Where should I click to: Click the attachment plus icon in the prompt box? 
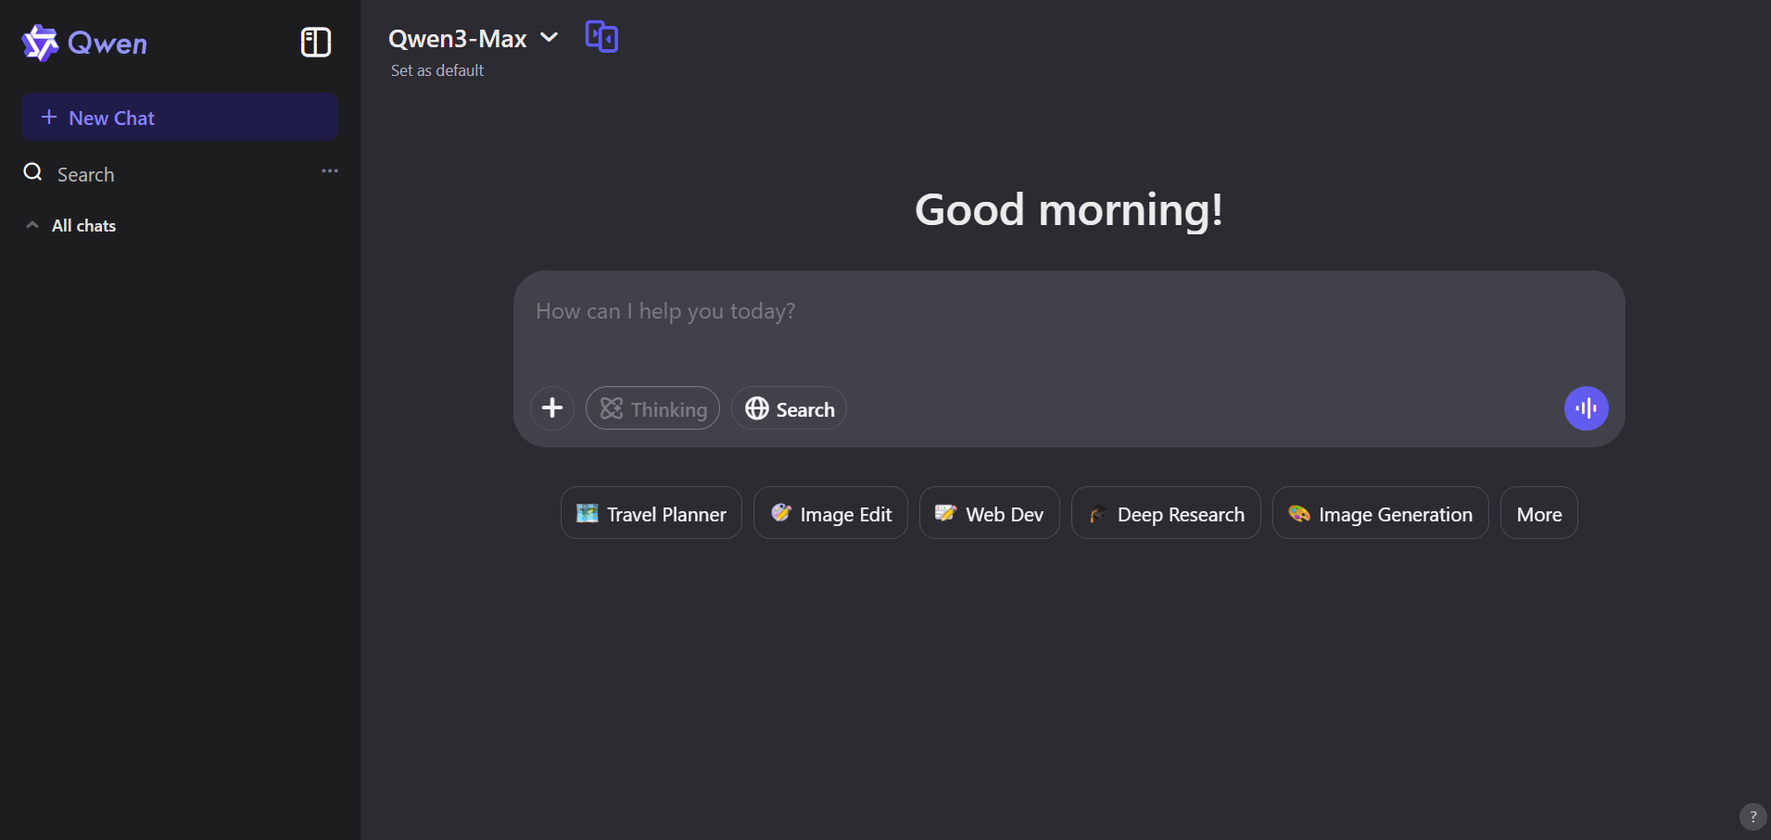click(x=551, y=407)
